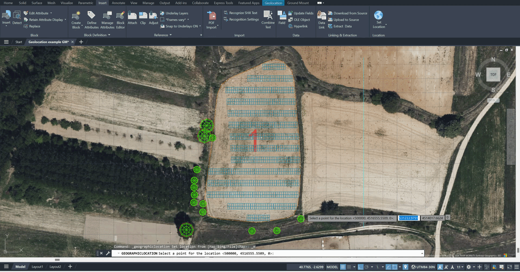520x272 pixels.
Task: Toggle 2D object snap in status bar
Action: [x=394, y=267]
